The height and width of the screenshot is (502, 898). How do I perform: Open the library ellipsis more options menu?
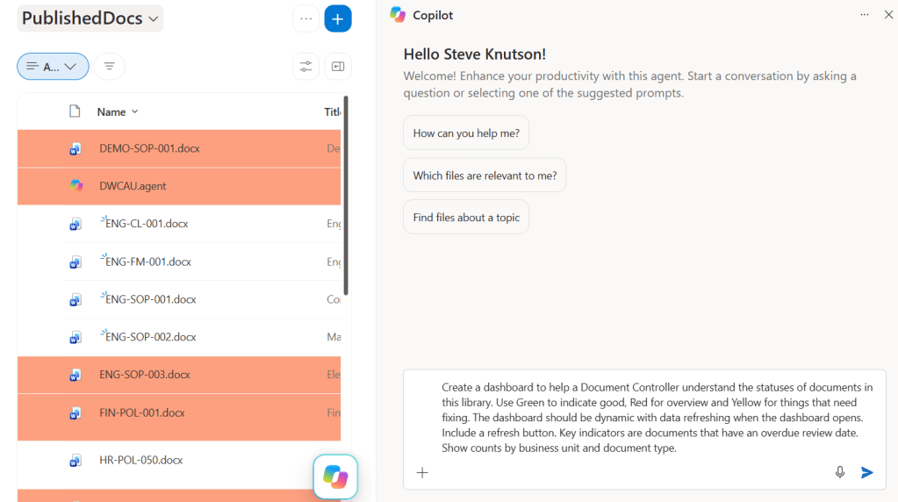tap(305, 19)
